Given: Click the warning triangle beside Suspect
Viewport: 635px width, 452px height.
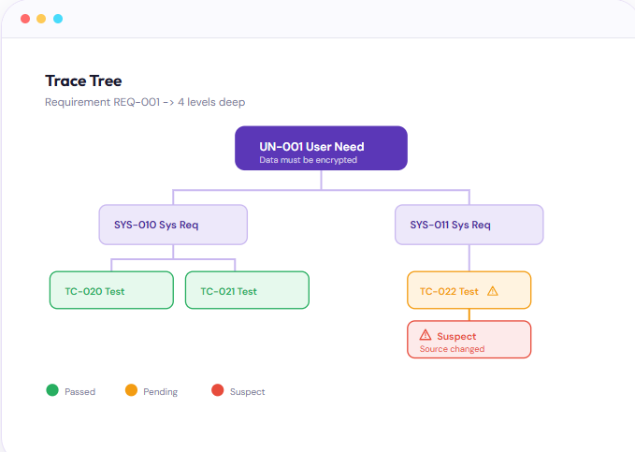Looking at the screenshot, I should [x=426, y=334].
